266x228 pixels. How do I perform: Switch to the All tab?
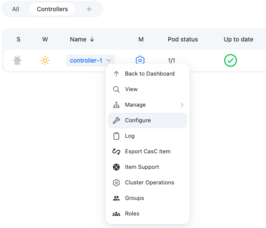16,9
